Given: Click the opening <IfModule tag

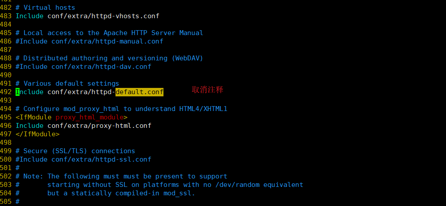Looking at the screenshot, I should (34, 117).
